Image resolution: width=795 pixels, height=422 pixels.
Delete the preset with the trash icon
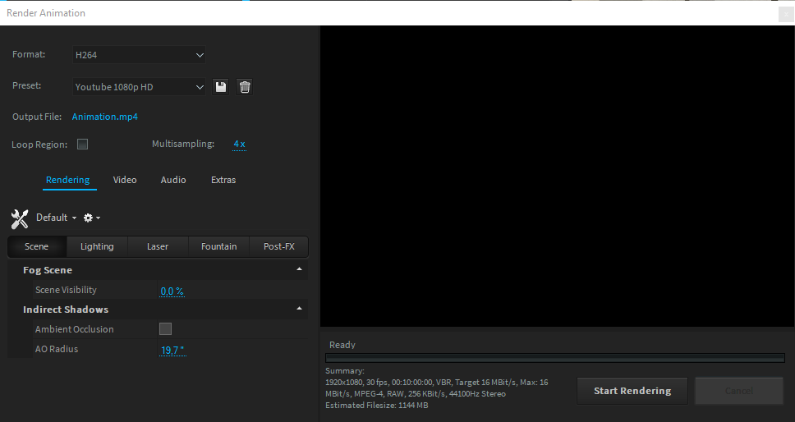coord(245,87)
